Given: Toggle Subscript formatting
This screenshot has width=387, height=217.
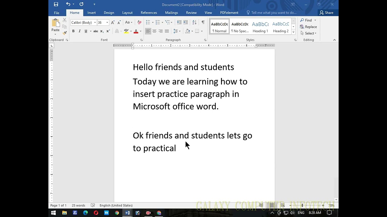Looking at the screenshot, I should [x=102, y=31].
